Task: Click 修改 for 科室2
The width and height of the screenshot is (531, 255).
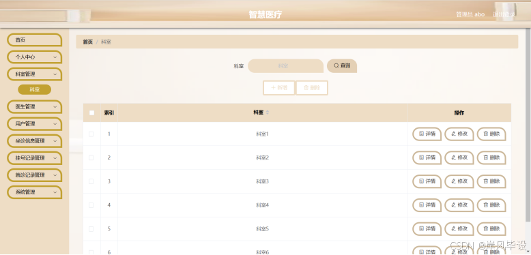Action: click(x=459, y=157)
